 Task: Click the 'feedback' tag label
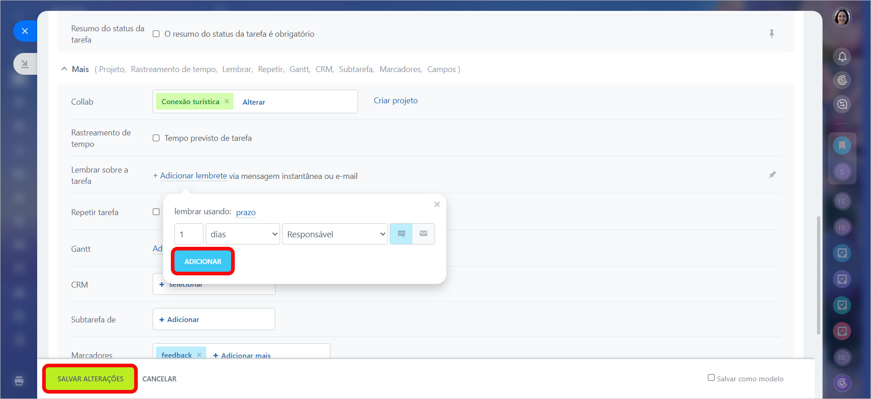[x=176, y=355]
